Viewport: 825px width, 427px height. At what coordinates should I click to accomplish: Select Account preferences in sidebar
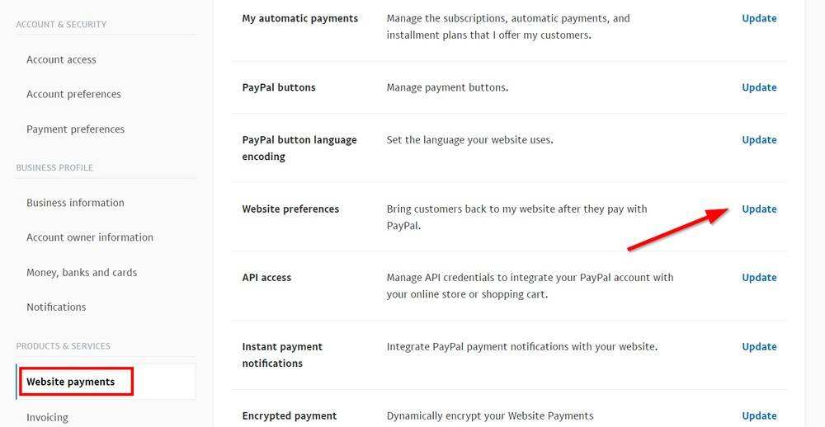click(x=73, y=94)
